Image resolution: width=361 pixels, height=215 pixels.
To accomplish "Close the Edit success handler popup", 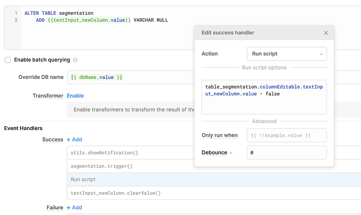I will pyautogui.click(x=326, y=33).
